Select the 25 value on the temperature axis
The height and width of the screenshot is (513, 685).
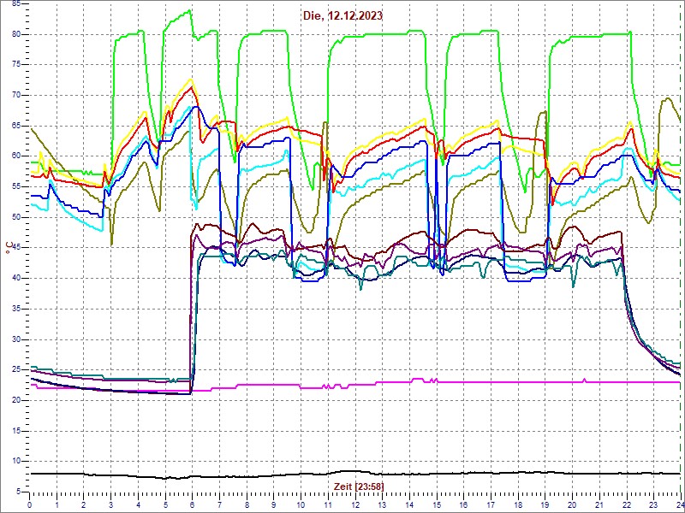coord(16,370)
